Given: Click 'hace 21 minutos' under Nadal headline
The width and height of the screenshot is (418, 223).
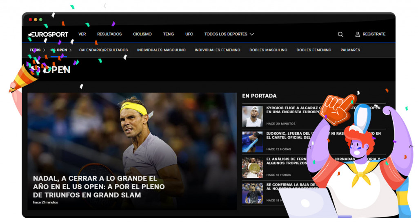Looking at the screenshot, I should [46, 202].
